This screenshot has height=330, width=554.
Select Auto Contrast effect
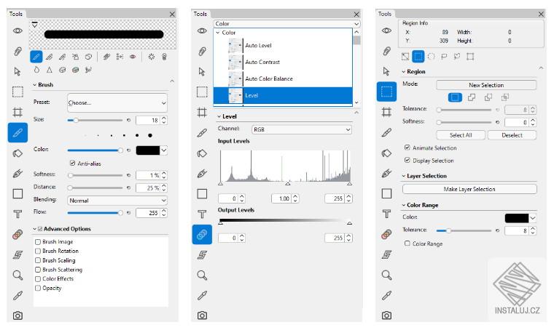tap(283, 62)
